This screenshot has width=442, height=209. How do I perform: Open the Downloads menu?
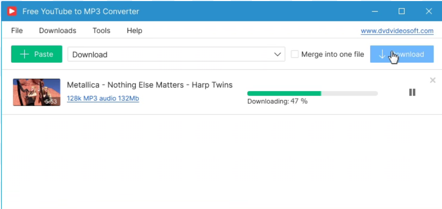tap(57, 31)
